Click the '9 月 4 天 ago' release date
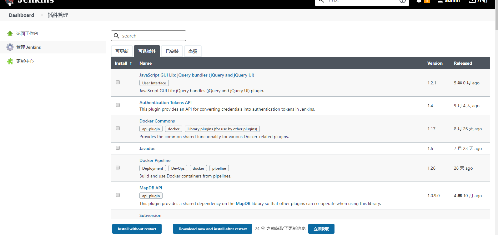 [467, 106]
